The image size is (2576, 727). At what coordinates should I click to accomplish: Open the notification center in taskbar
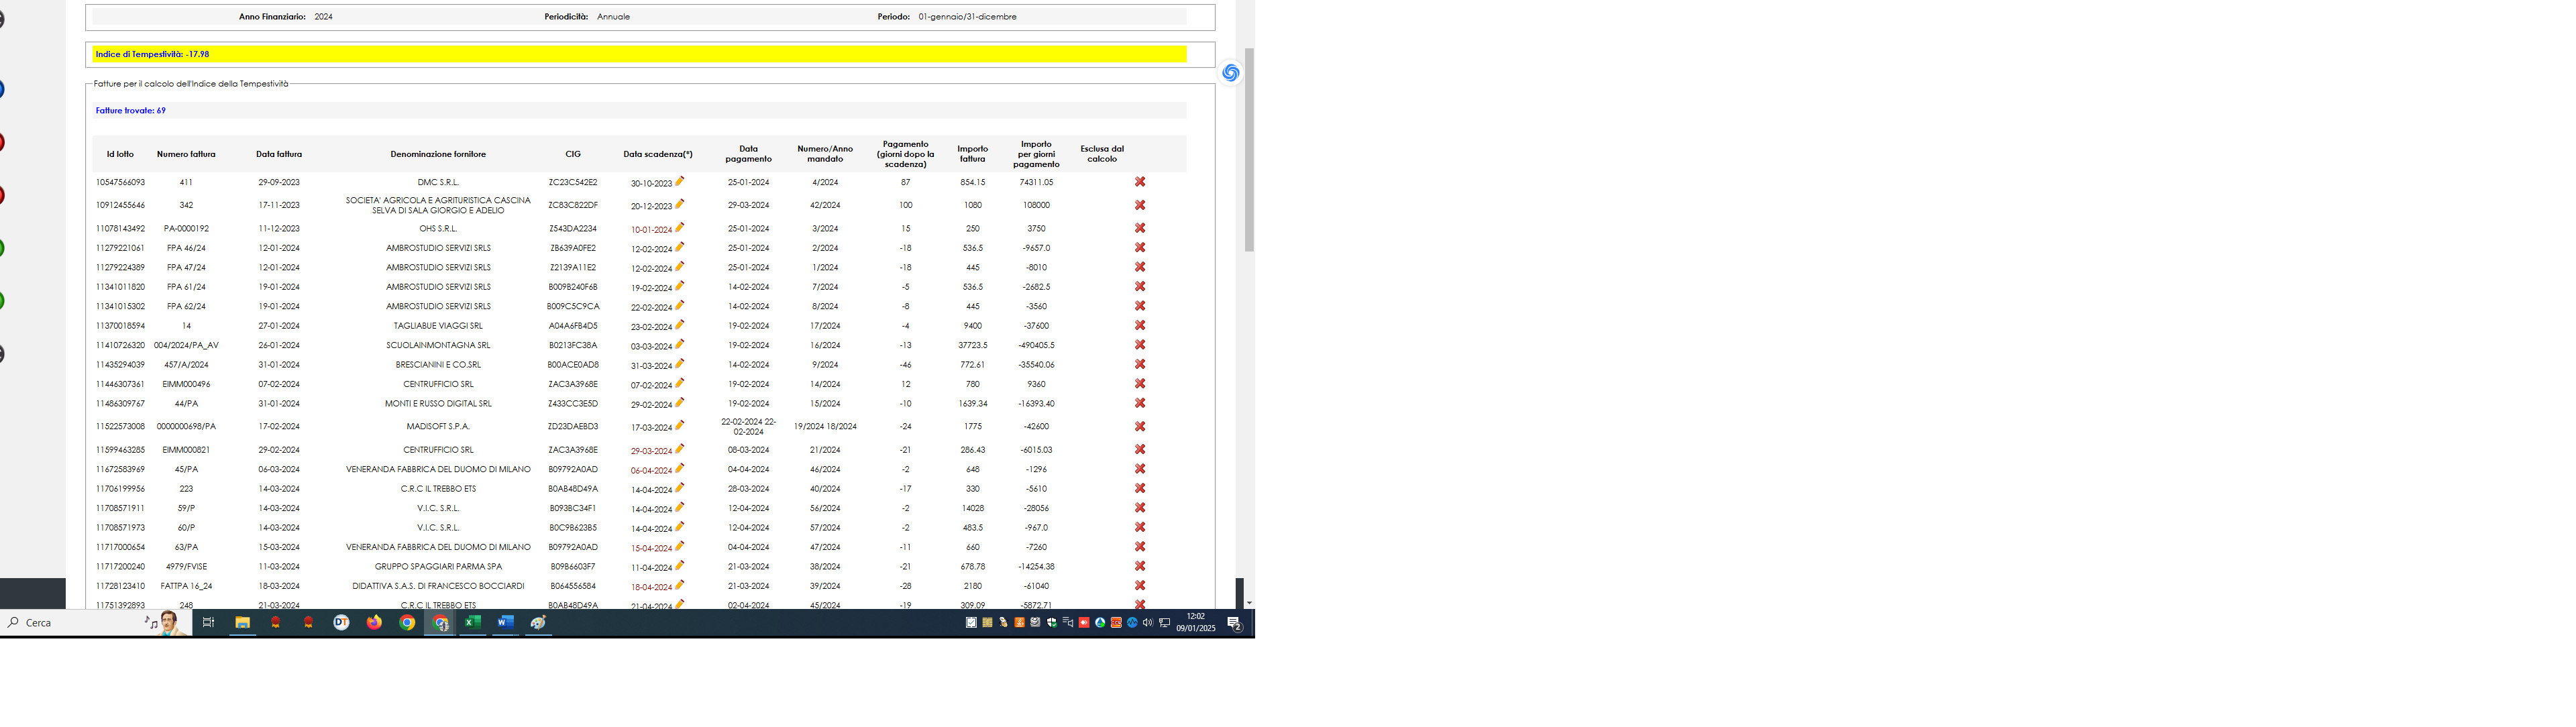click(1234, 623)
